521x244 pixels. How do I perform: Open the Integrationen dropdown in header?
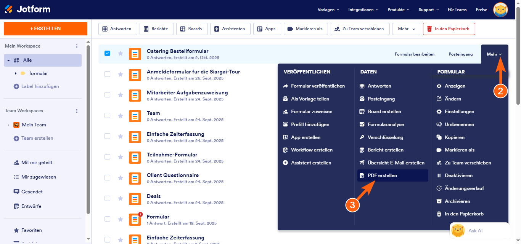pos(363,10)
